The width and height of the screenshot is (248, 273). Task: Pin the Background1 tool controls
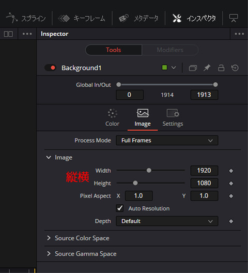207,68
